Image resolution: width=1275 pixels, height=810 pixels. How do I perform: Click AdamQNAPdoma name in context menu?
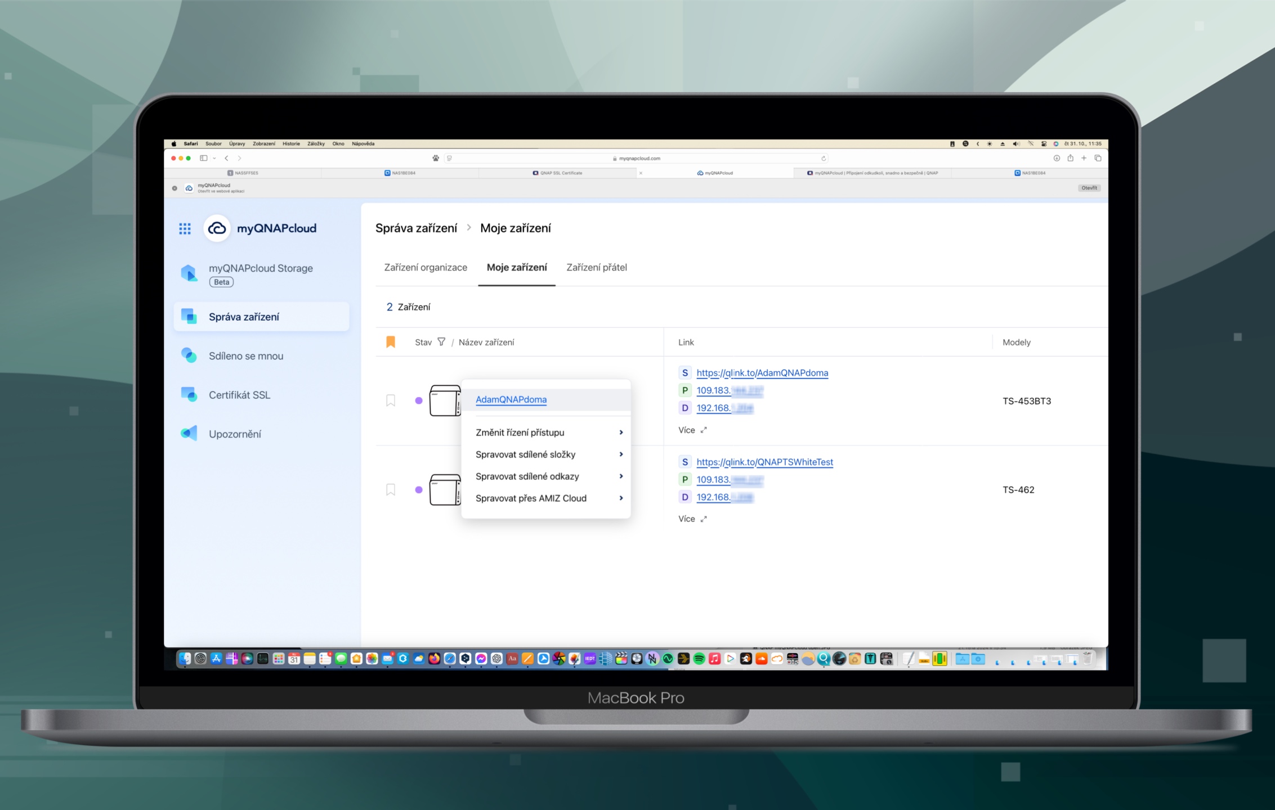click(511, 399)
